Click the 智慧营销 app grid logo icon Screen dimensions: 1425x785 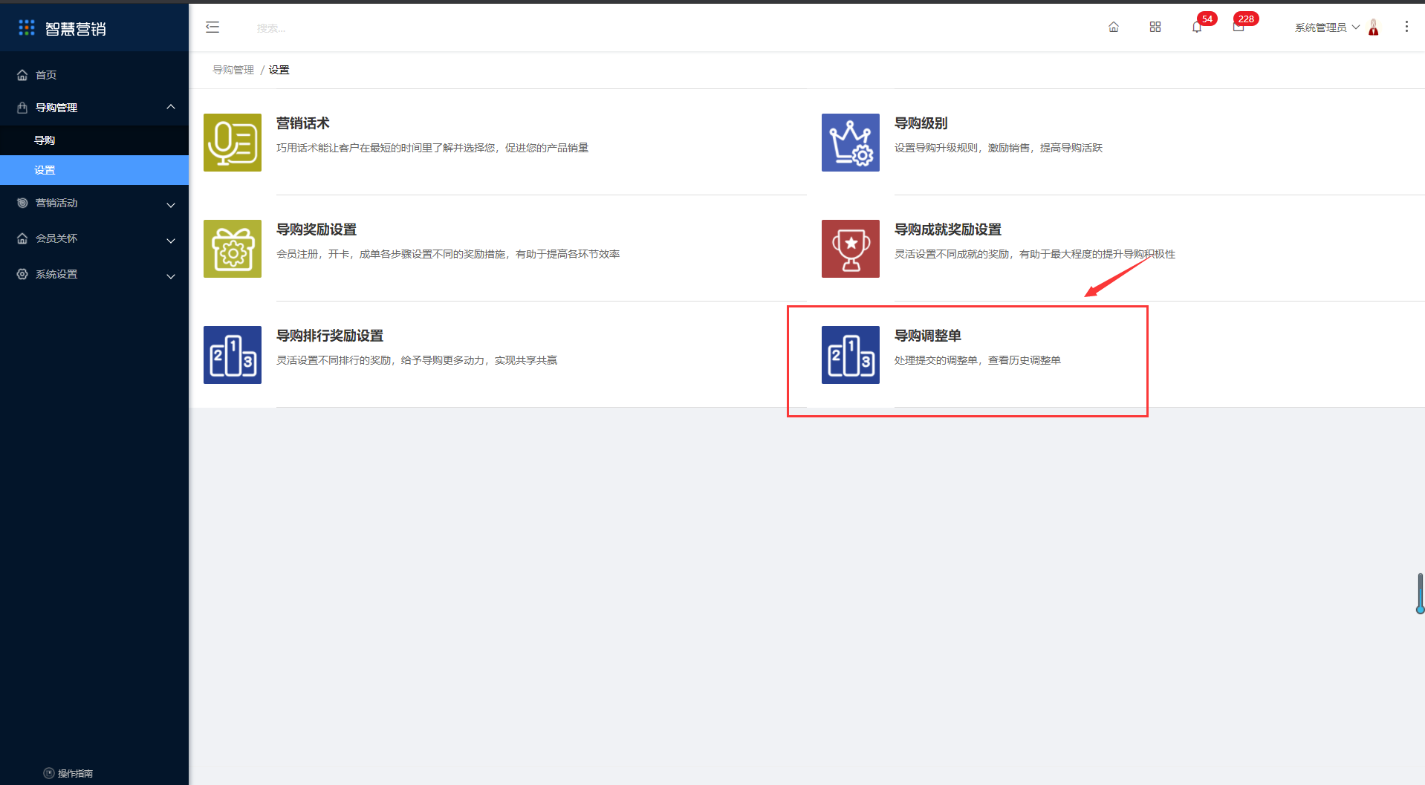click(x=27, y=27)
